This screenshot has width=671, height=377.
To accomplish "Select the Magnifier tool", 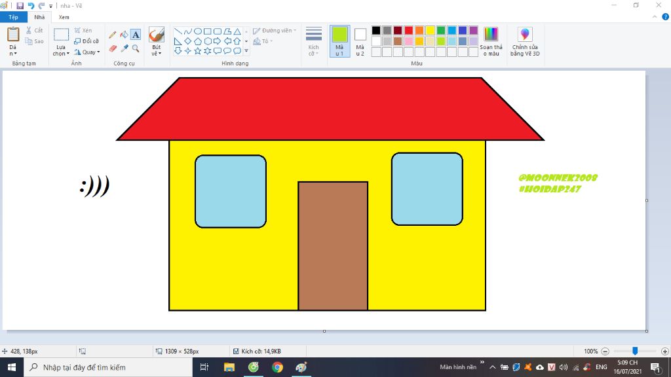I will [136, 48].
